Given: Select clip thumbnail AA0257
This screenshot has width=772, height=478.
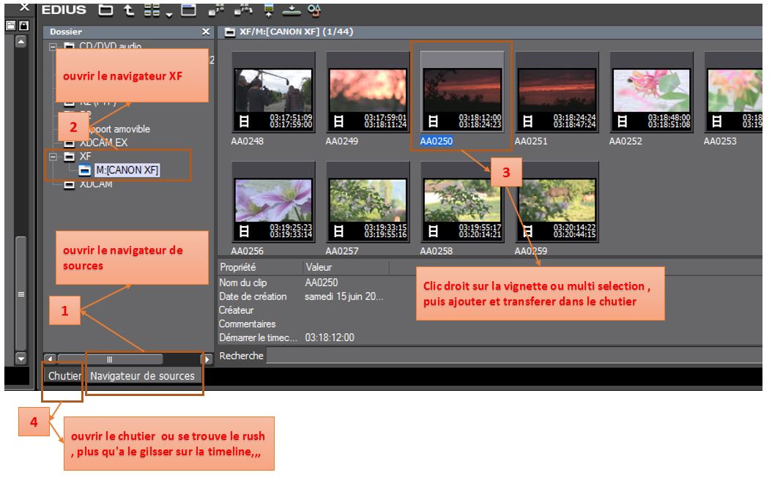Looking at the screenshot, I should pyautogui.click(x=368, y=202).
